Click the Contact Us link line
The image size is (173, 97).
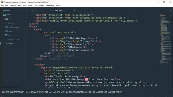pos(73,50)
